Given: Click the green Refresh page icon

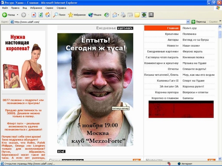Looking at the screenshot, I should 41,15.
